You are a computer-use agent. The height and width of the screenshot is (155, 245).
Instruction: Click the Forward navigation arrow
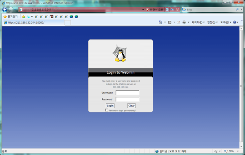[x=11, y=10]
